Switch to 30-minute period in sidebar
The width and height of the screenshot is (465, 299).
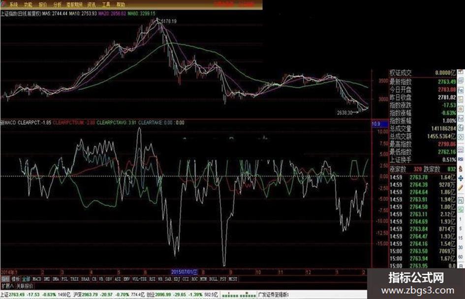tap(460, 247)
